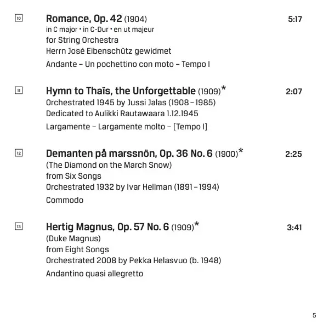Click the 3:41 track duration
The image size is (329, 329).
(294, 227)
